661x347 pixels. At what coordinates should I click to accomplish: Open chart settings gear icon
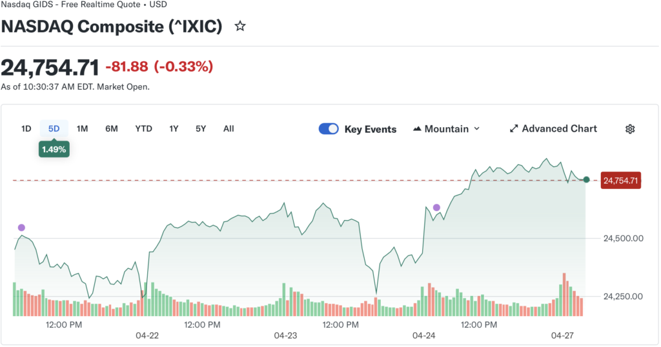point(630,129)
